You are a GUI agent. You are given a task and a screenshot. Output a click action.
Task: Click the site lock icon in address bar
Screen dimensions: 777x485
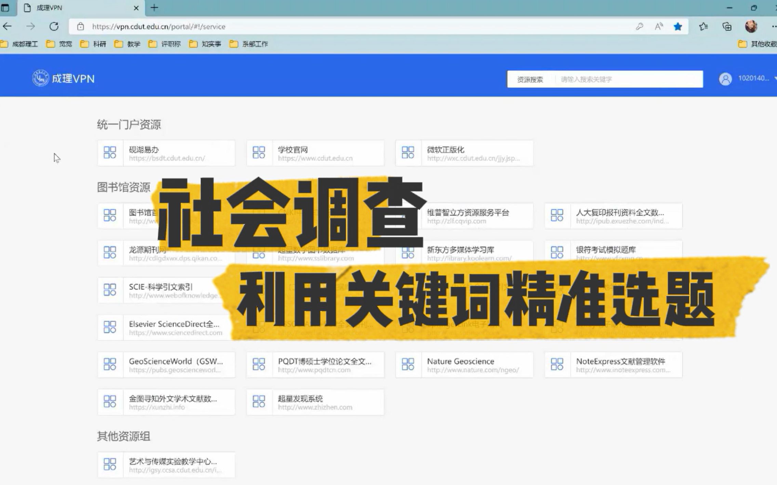[80, 26]
